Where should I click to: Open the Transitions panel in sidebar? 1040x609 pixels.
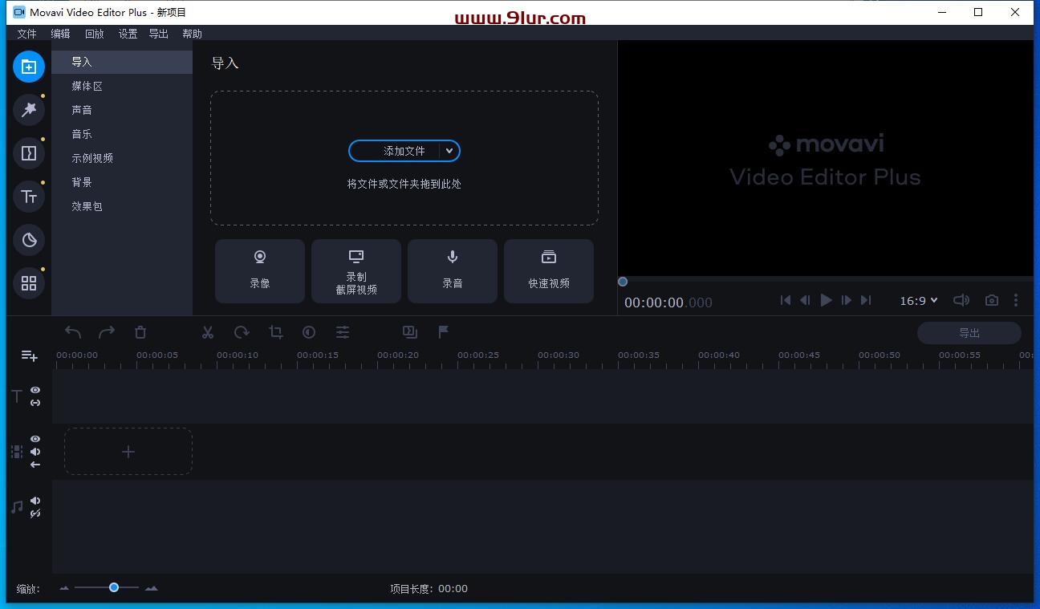[29, 152]
